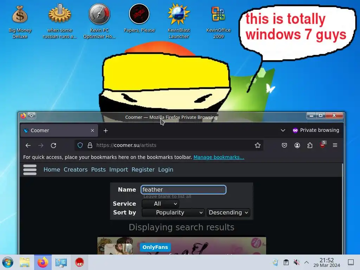The image size is (360, 270).
Task: Open a new tab with plus button
Action: pos(105,131)
